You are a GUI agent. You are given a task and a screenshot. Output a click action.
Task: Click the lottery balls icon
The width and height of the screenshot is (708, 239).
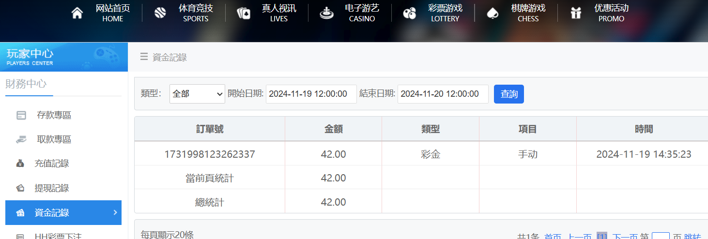point(410,13)
